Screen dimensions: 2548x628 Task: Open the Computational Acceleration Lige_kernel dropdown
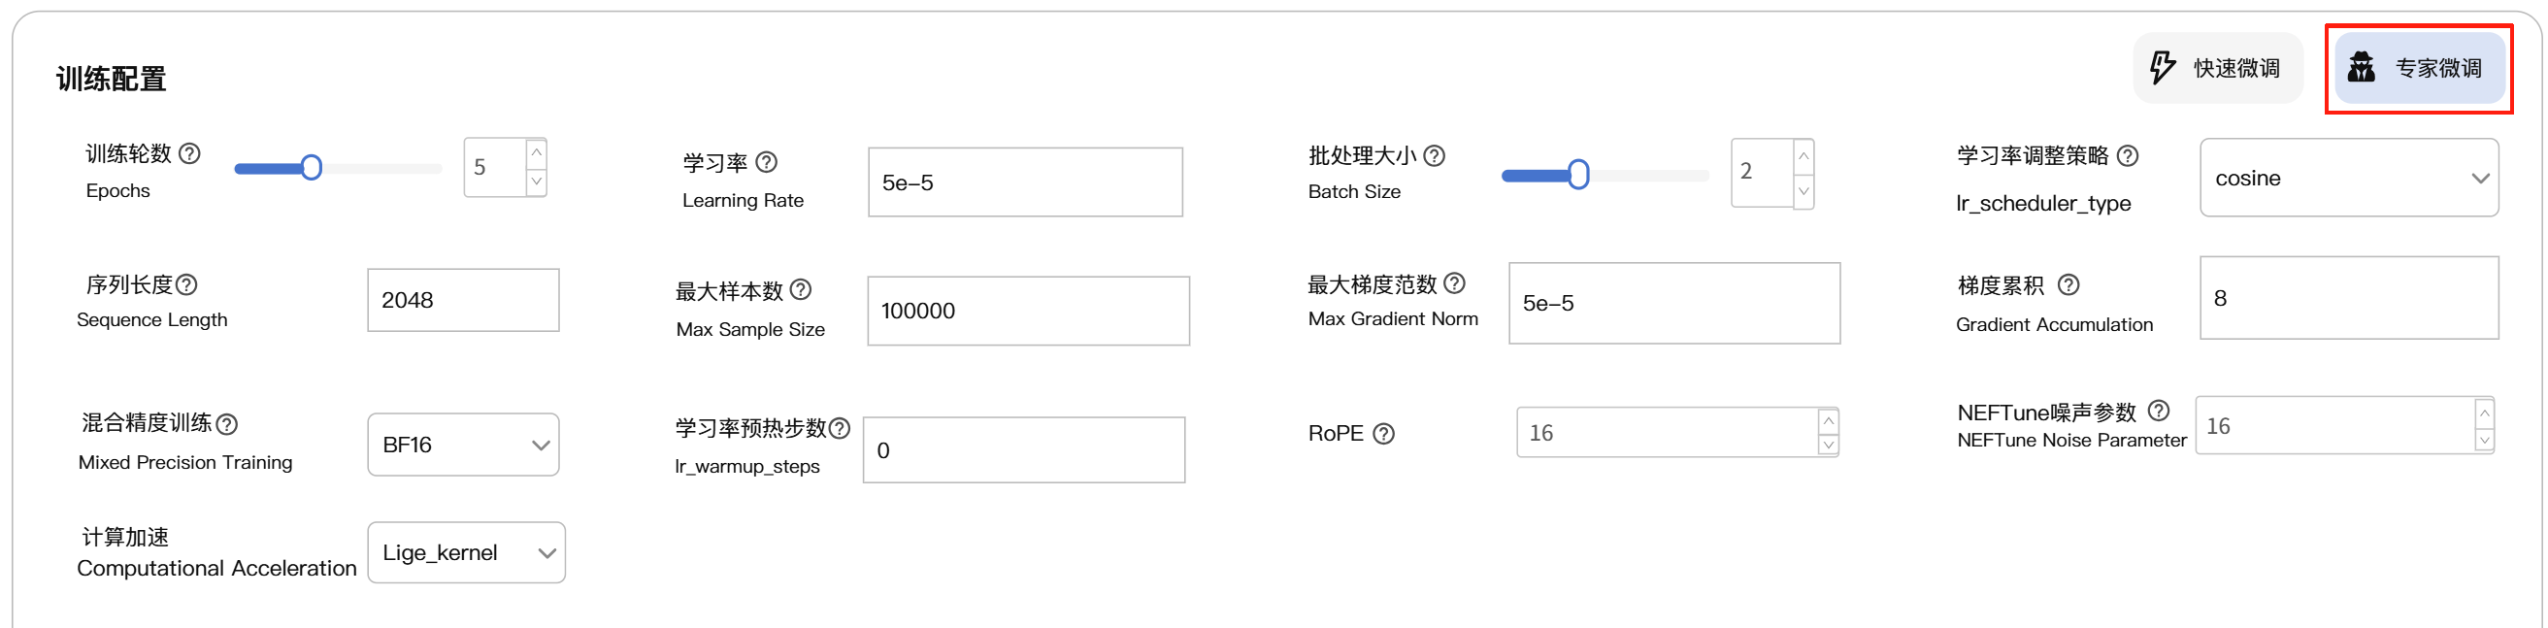466,553
